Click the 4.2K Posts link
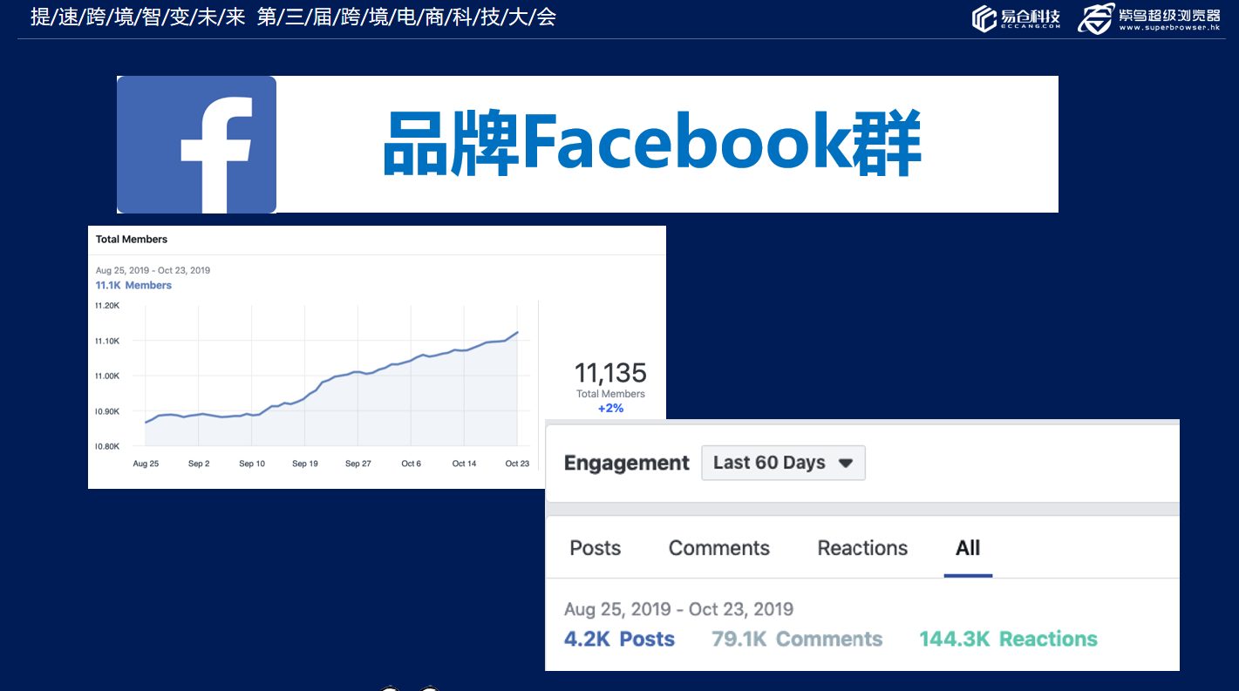The width and height of the screenshot is (1239, 691). (619, 639)
